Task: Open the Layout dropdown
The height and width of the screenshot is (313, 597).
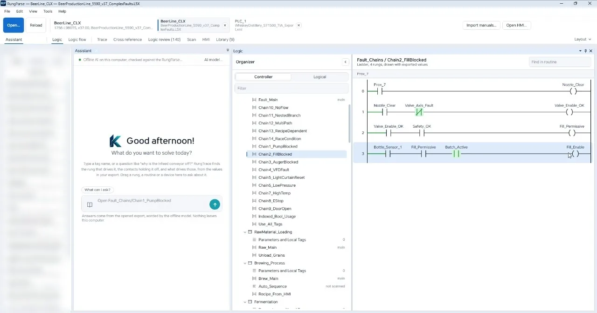Action: tap(582, 39)
